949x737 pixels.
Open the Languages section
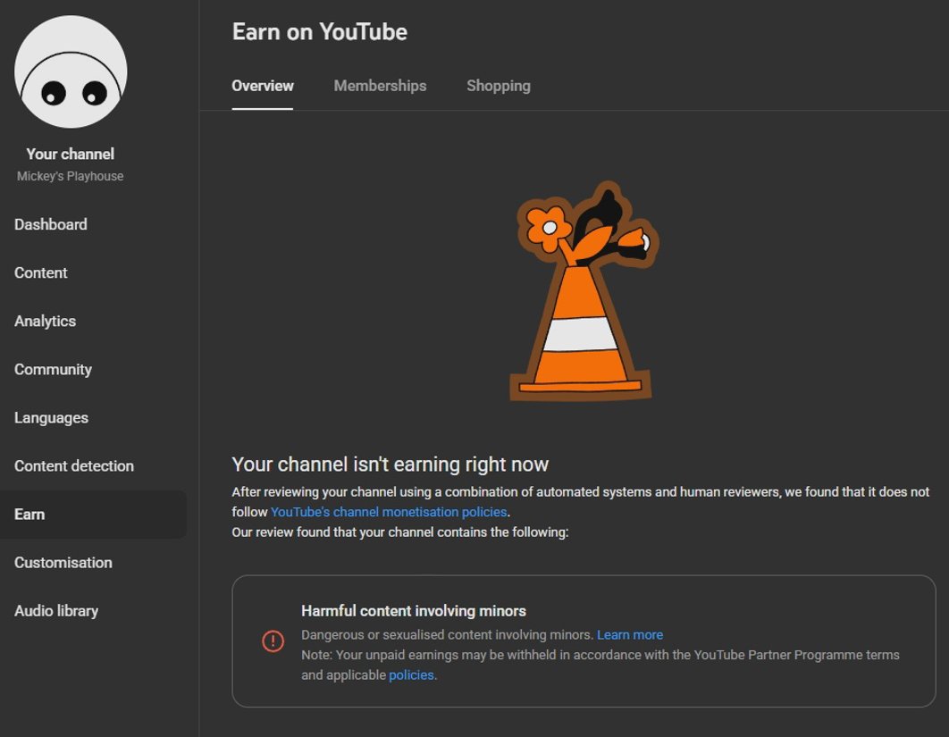coord(51,418)
